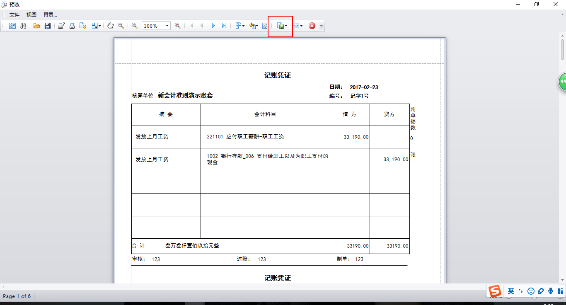Expand the export document dropdown arrow
The height and width of the screenshot is (305, 566).
286,26
